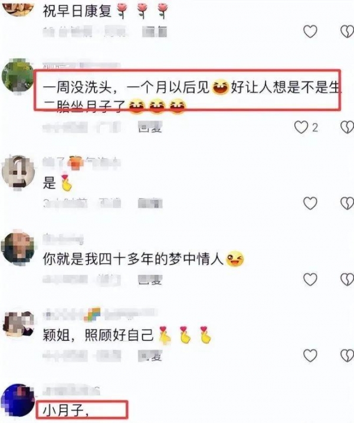Reply to the 颖姐，照顾好自己 comment
This screenshot has height=423, width=354.
150,356
